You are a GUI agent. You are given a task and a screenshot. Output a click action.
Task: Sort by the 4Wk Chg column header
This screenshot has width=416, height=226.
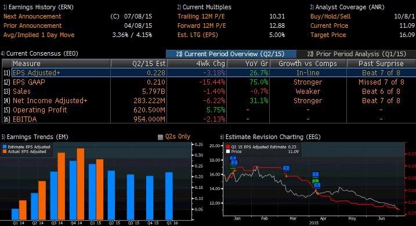pos(197,64)
